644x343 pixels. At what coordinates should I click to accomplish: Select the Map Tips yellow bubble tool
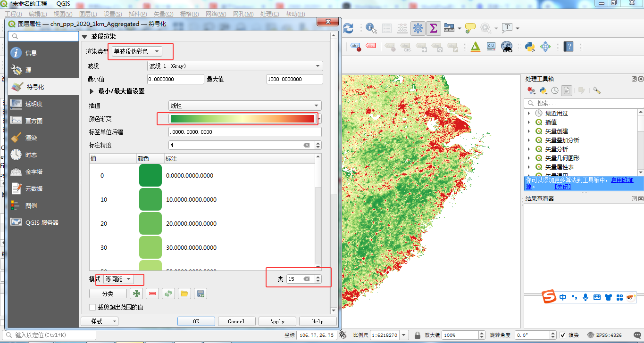[470, 28]
